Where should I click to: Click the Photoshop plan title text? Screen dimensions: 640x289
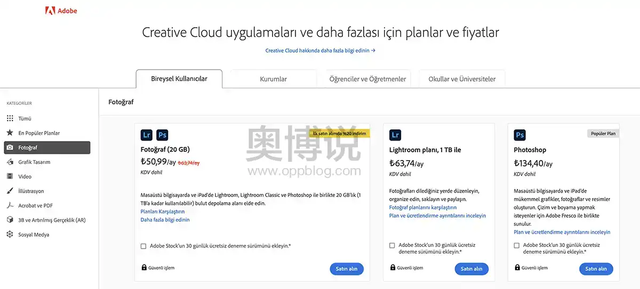[530, 150]
